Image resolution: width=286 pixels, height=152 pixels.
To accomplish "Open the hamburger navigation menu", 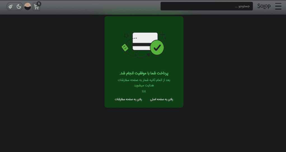I will 278,6.
